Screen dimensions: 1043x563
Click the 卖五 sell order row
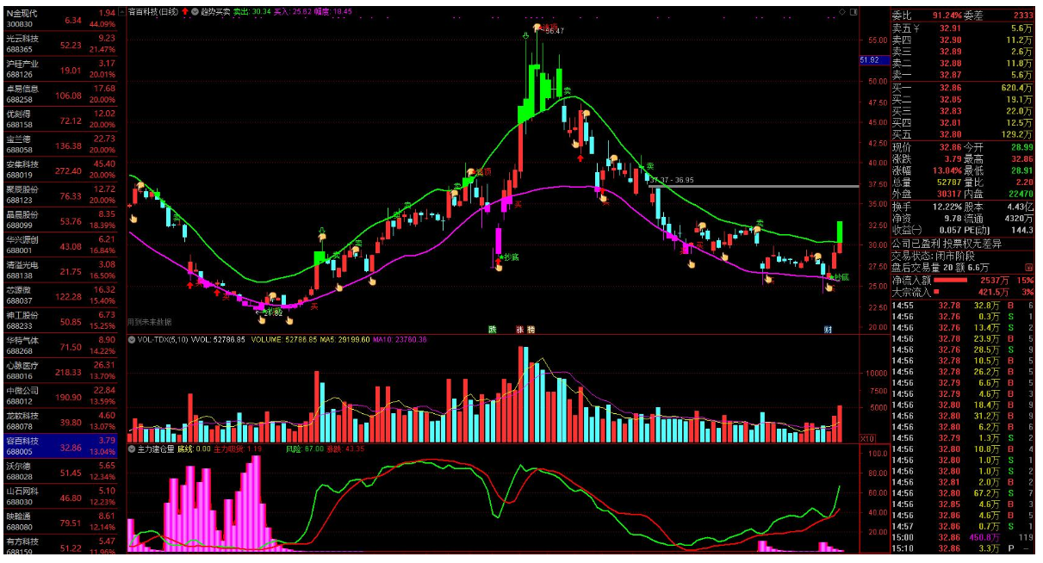pos(960,28)
